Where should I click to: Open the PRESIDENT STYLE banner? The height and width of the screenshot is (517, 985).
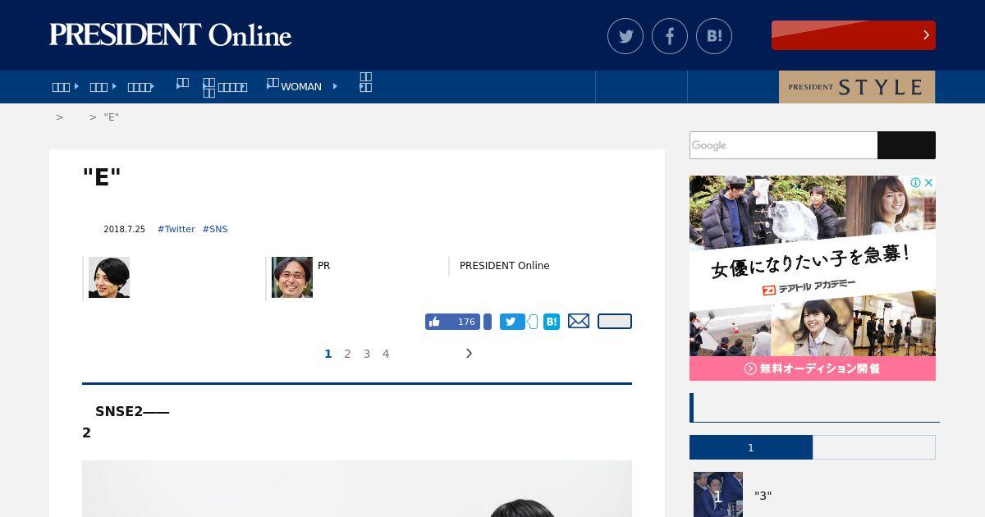[857, 87]
